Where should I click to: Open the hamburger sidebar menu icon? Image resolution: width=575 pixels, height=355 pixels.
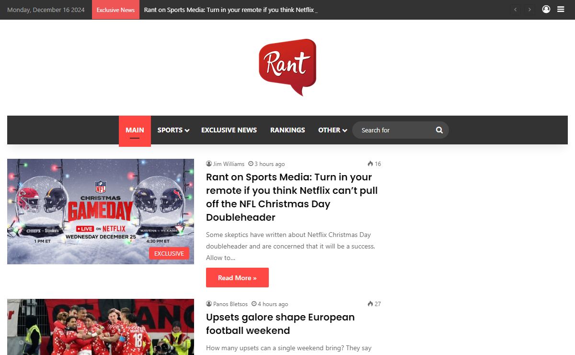(561, 9)
